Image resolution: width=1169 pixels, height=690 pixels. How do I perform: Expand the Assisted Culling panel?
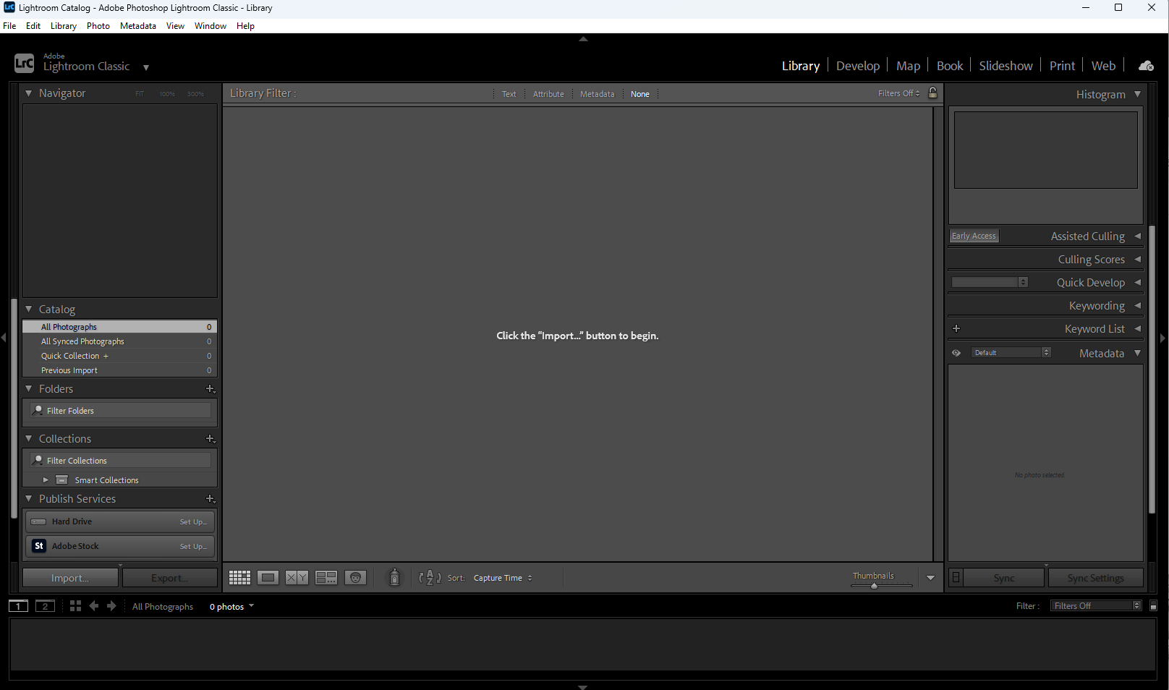(1138, 236)
